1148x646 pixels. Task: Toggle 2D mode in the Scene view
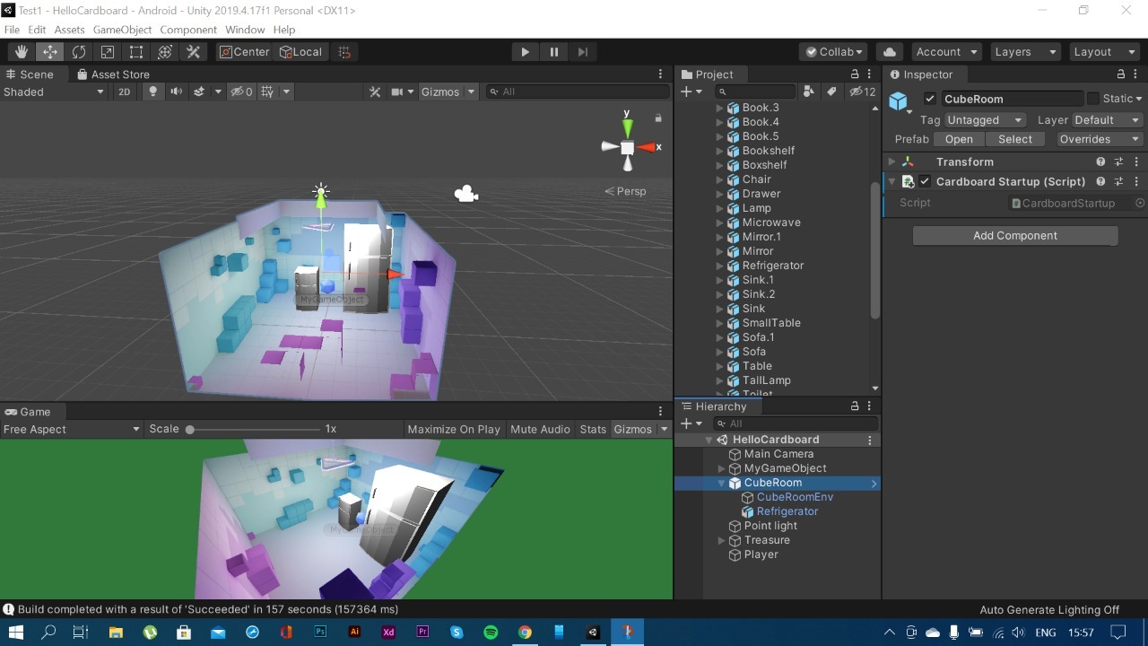tap(124, 92)
